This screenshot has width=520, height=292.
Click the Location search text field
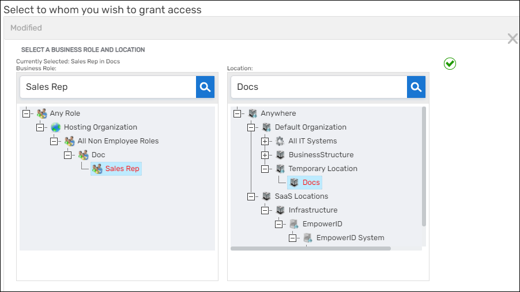(x=319, y=87)
